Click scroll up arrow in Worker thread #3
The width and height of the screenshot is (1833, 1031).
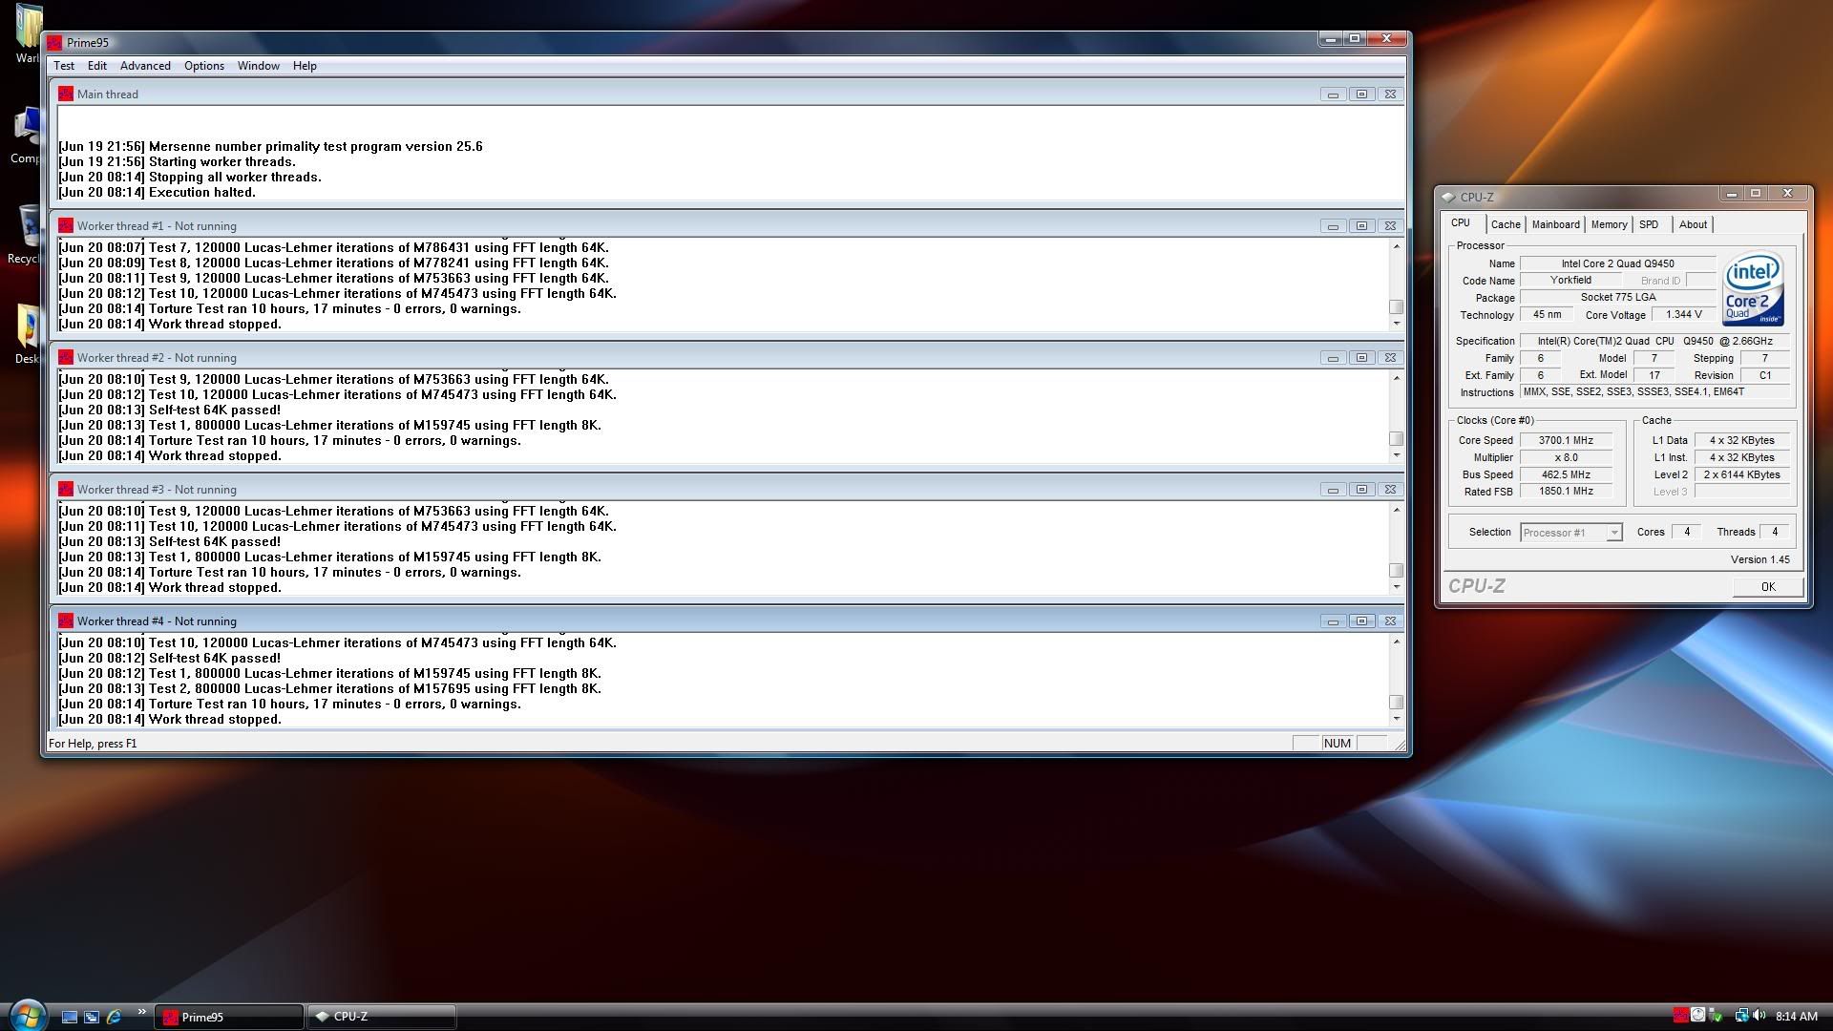coord(1396,510)
